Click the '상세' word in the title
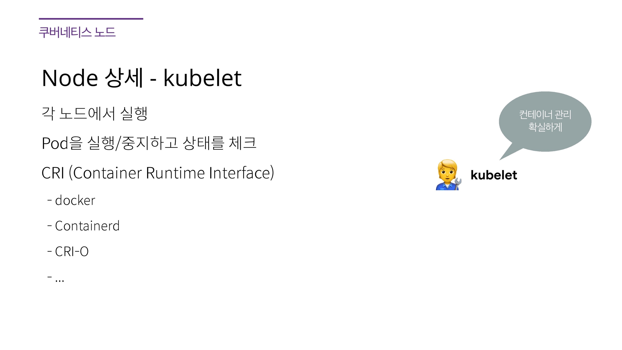The height and width of the screenshot is (350, 622). (x=124, y=78)
